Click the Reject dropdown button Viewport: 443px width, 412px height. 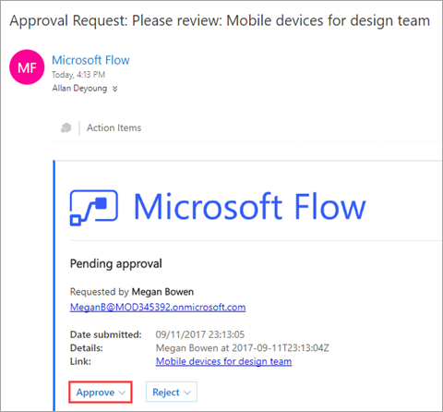pos(172,392)
